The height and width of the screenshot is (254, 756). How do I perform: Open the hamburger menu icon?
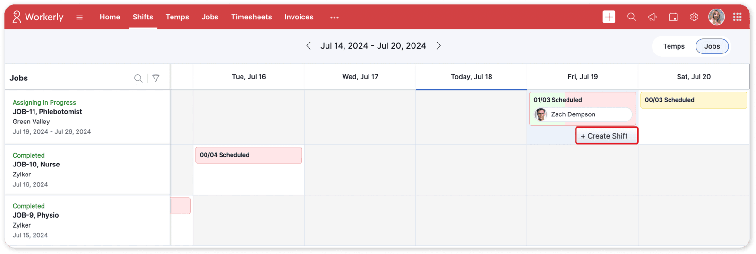coord(79,17)
